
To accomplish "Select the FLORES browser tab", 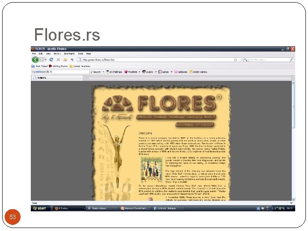I will [57, 78].
